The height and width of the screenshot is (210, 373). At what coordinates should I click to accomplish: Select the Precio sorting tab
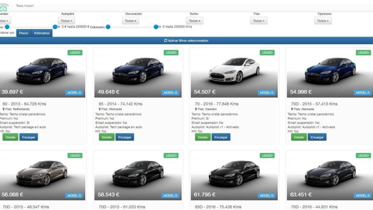click(x=23, y=32)
